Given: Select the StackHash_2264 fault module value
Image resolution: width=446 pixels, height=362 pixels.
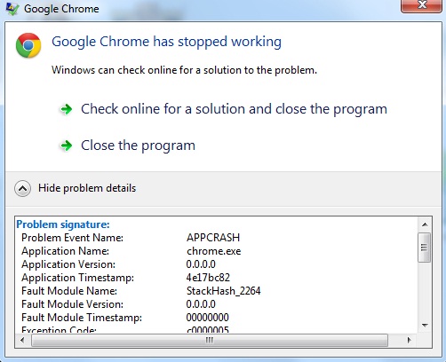Looking at the screenshot, I should pyautogui.click(x=224, y=291).
